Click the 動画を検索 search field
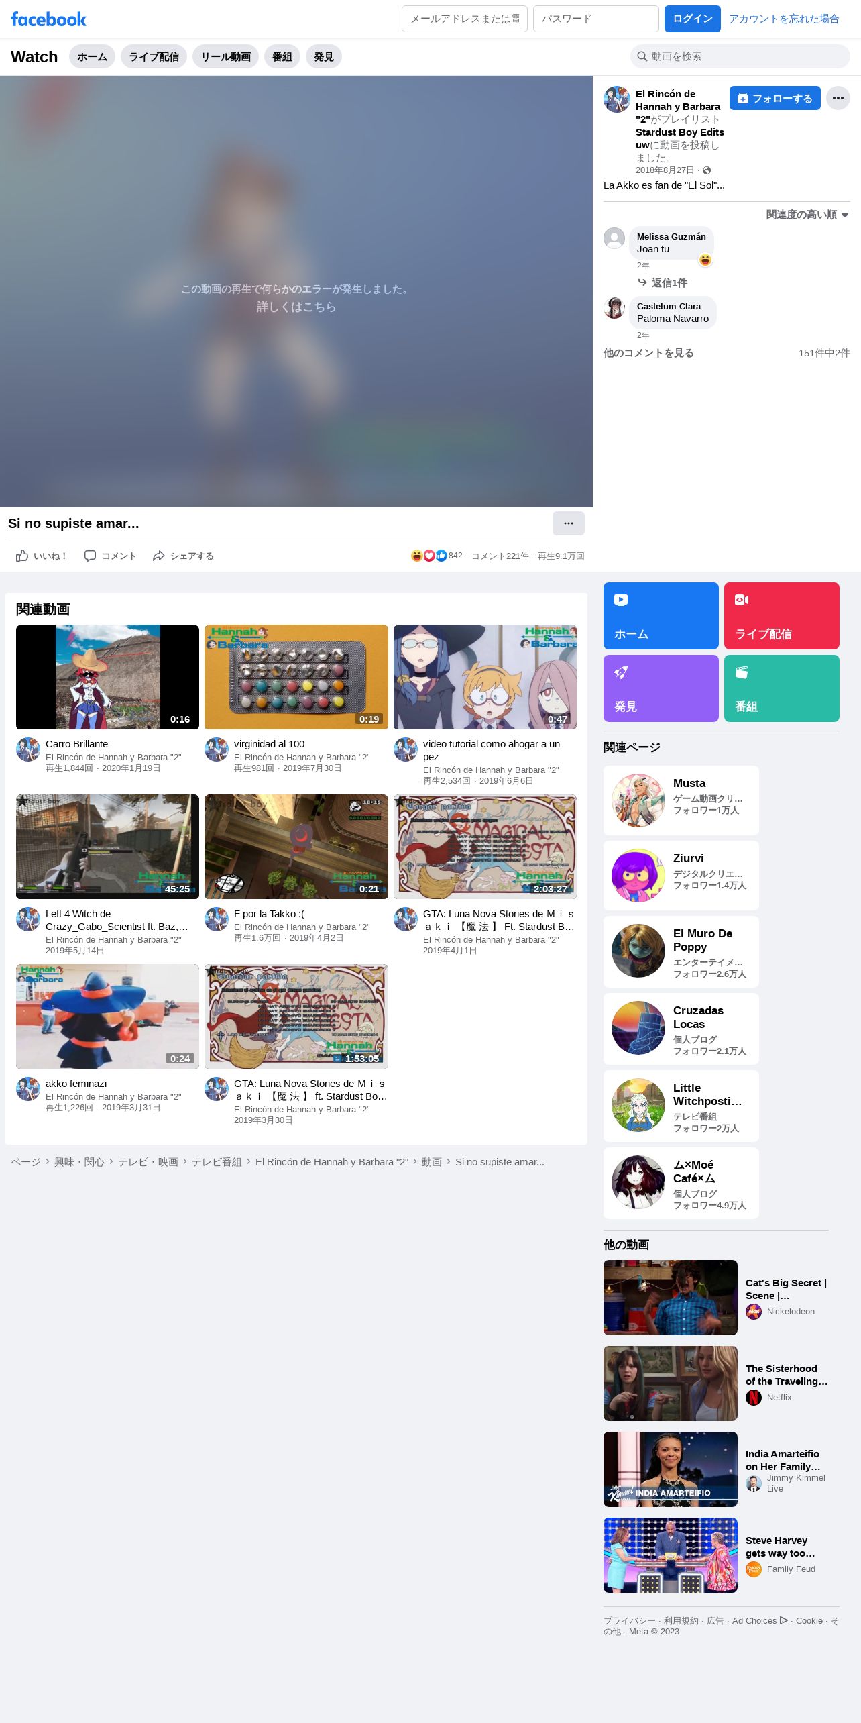Screen dimensions: 861x1723 pyautogui.click(x=740, y=56)
